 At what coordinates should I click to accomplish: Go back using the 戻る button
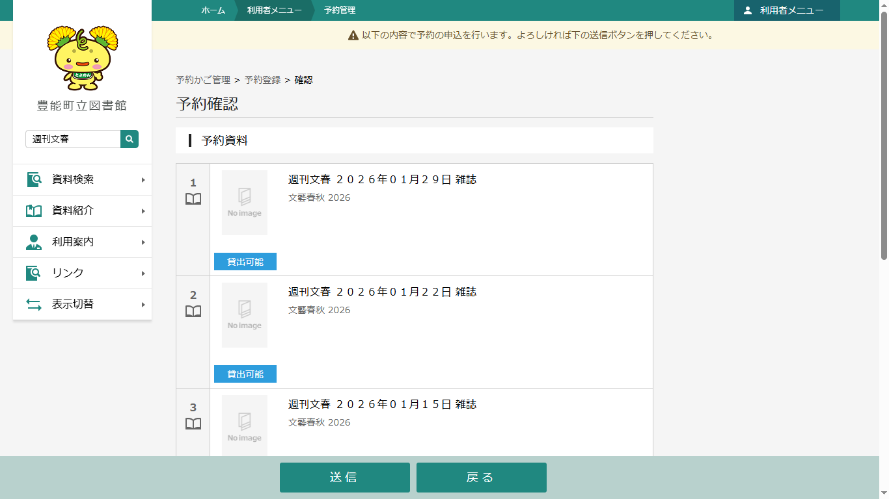tap(482, 478)
